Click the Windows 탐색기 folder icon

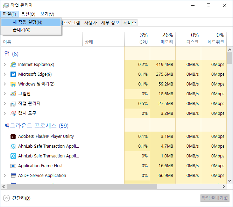[13, 84]
